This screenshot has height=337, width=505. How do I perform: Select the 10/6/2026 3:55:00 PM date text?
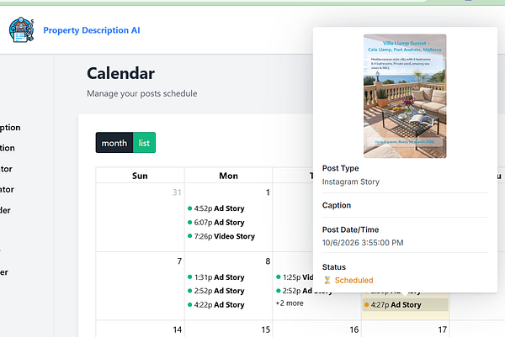[x=363, y=243]
